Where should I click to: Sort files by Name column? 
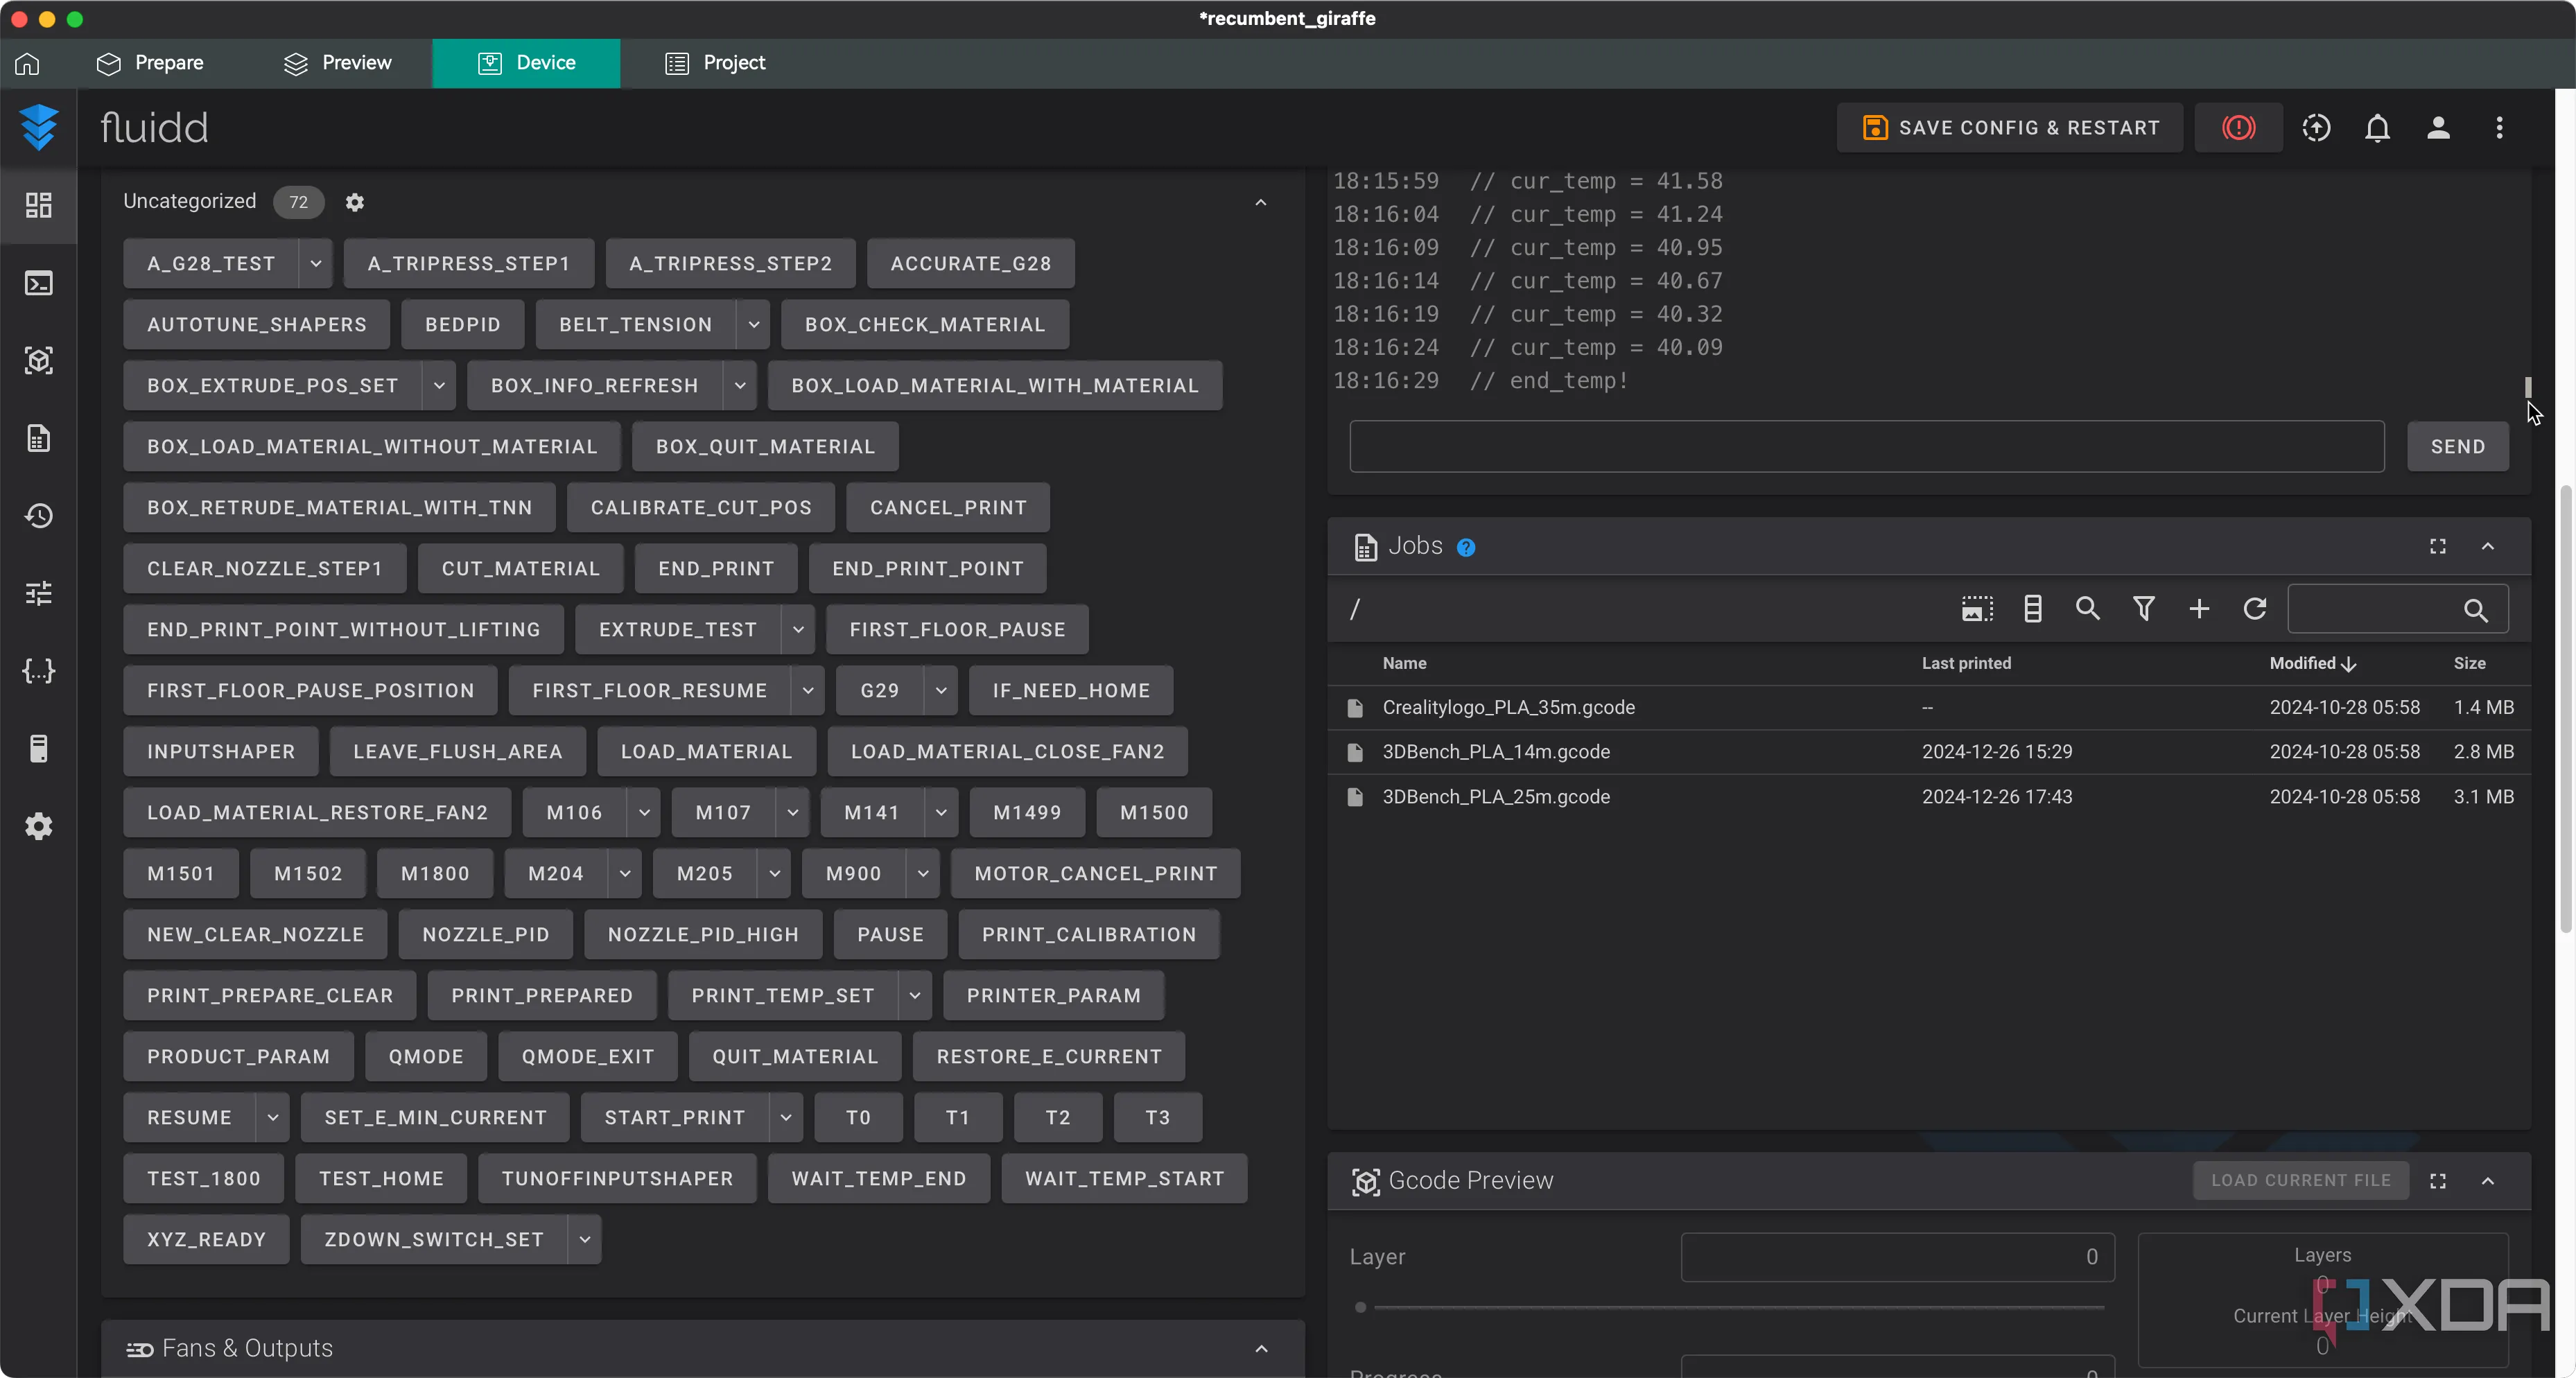[1404, 663]
